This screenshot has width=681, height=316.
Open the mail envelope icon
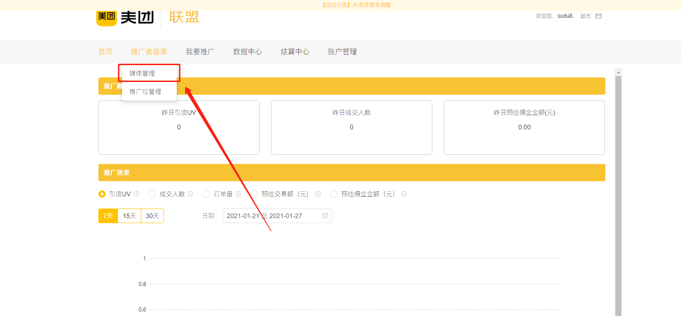coord(599,16)
